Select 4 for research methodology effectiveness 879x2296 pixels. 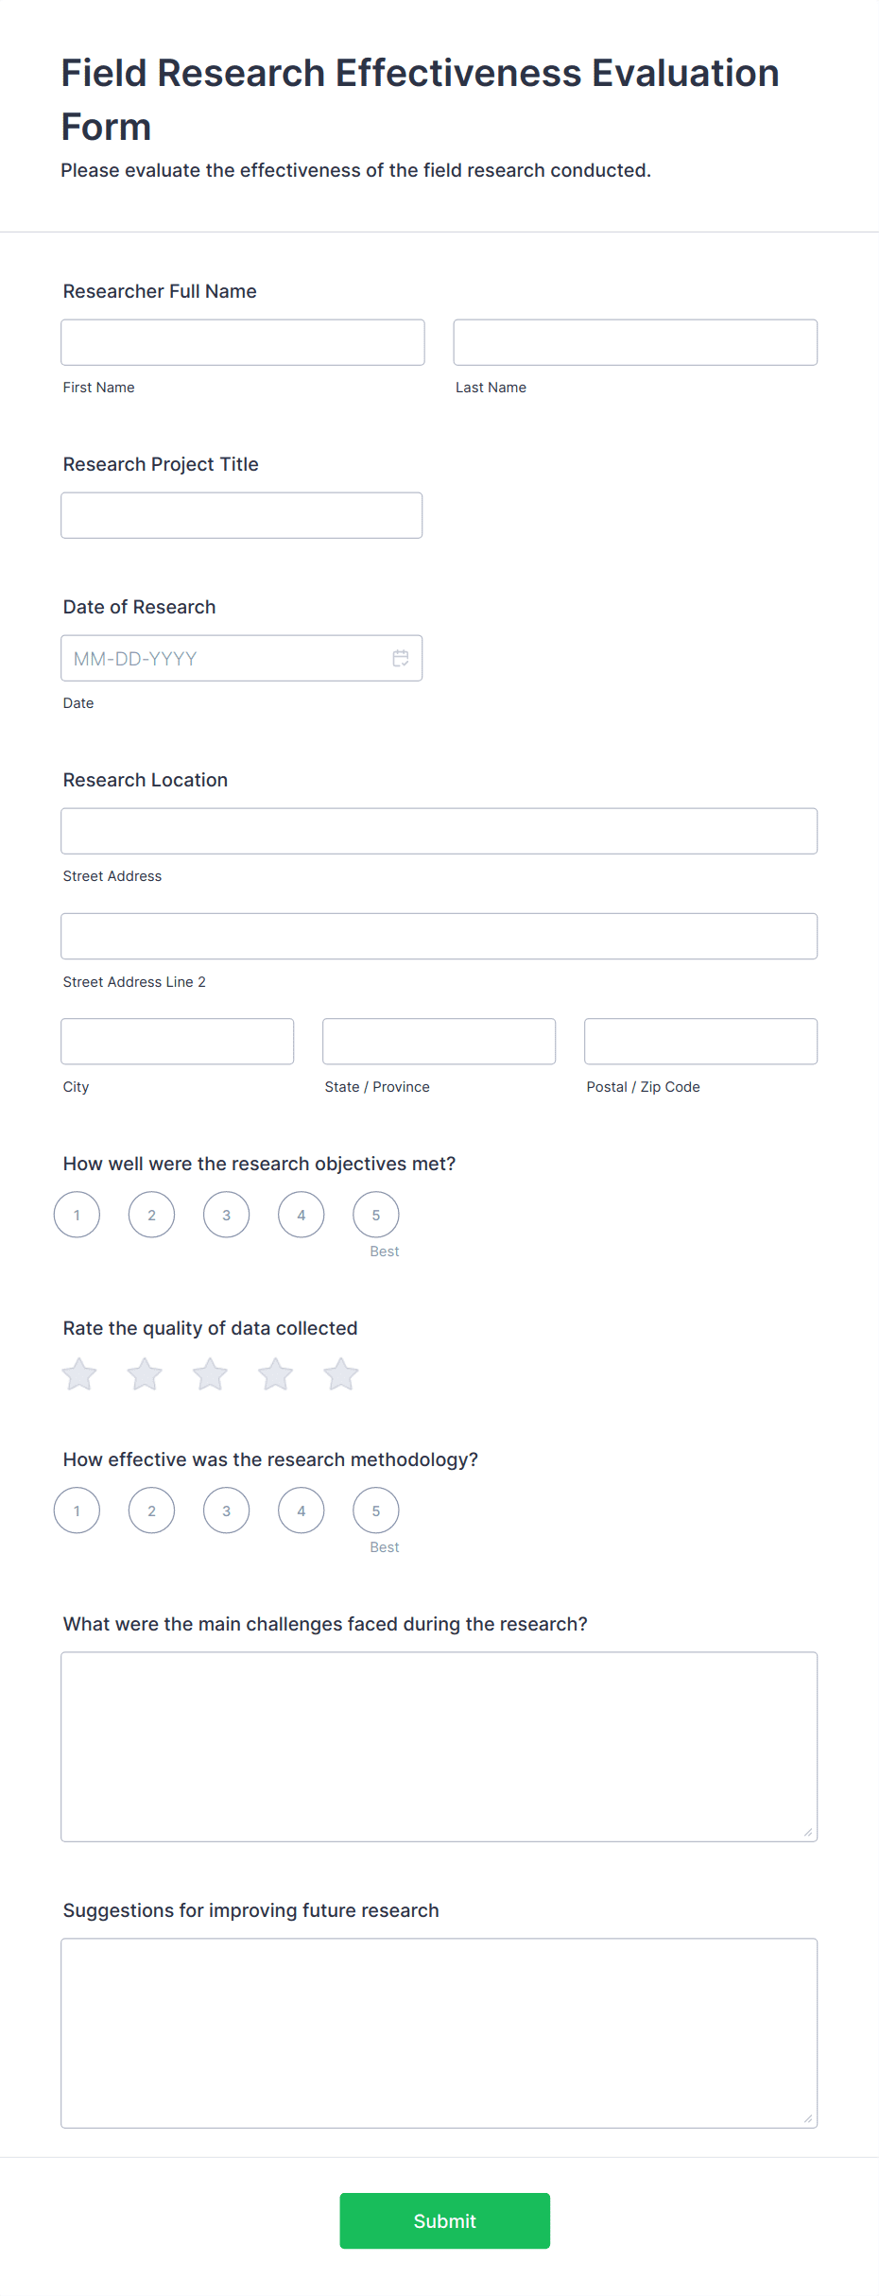pos(302,1511)
